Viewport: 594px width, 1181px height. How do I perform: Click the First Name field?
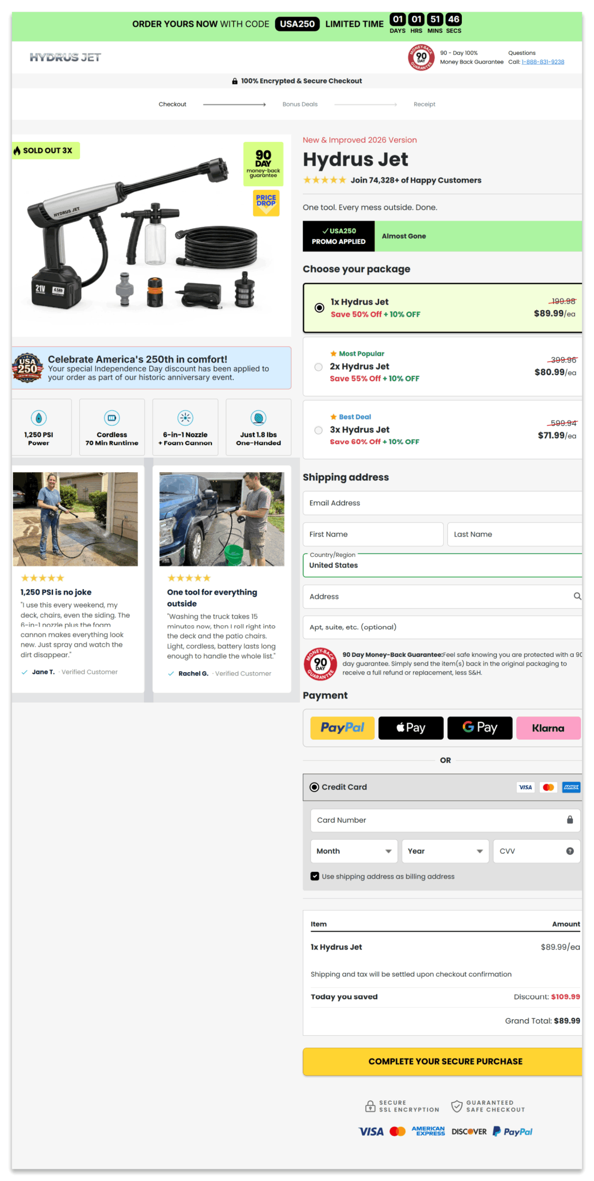pyautogui.click(x=373, y=534)
